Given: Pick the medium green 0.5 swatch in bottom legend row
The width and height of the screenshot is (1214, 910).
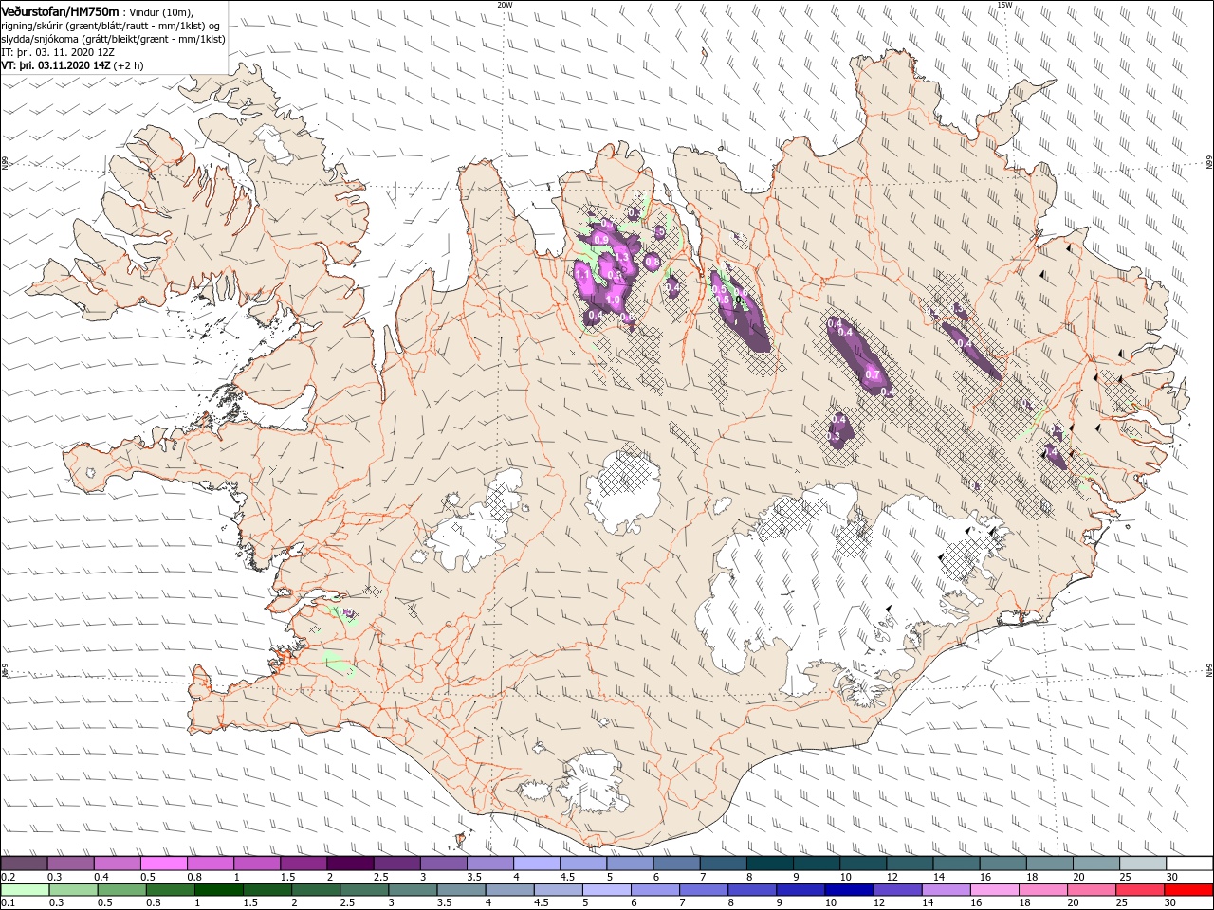Looking at the screenshot, I should click(121, 889).
